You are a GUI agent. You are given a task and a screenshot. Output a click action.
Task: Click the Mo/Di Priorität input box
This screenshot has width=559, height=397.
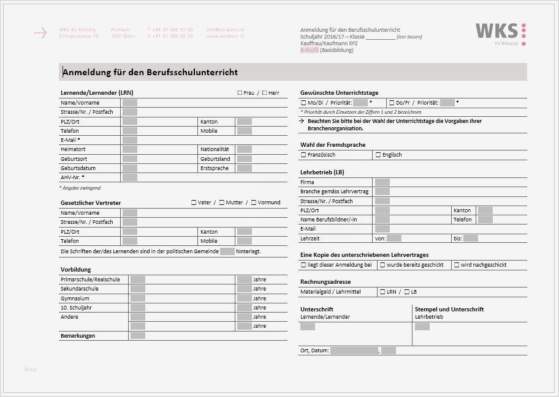(x=360, y=103)
